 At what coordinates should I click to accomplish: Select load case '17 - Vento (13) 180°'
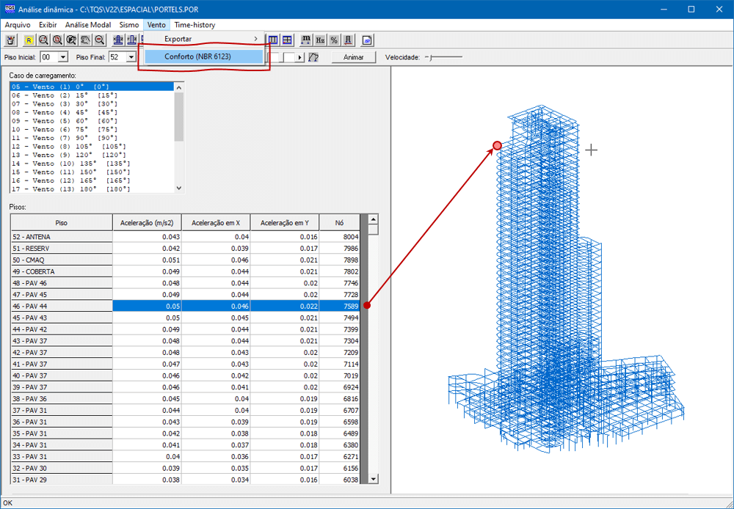pyautogui.click(x=92, y=189)
